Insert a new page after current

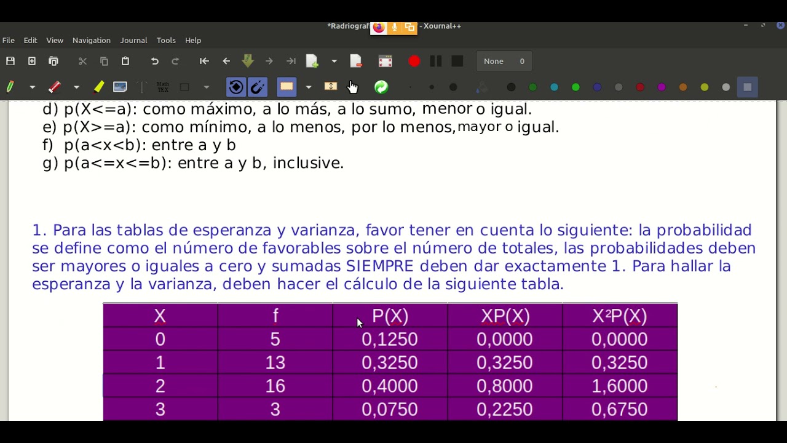312,61
